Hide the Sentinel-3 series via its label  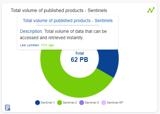(92, 103)
